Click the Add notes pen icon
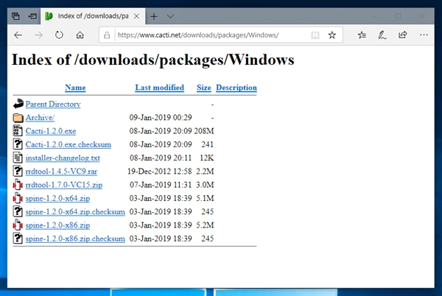 (382, 35)
